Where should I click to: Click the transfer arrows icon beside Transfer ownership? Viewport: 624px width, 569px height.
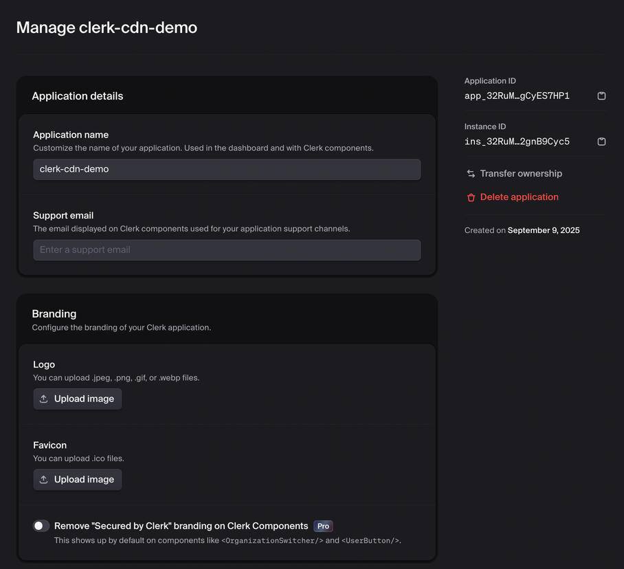click(x=471, y=173)
